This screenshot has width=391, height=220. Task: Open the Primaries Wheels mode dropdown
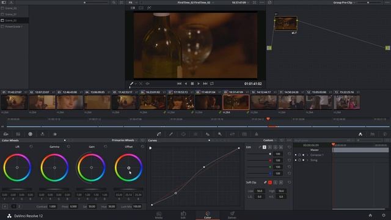(x=125, y=141)
